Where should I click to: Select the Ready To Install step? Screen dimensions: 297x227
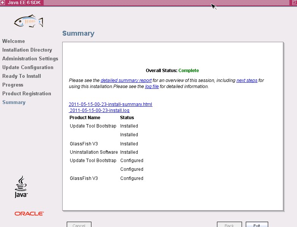pyautogui.click(x=22, y=76)
